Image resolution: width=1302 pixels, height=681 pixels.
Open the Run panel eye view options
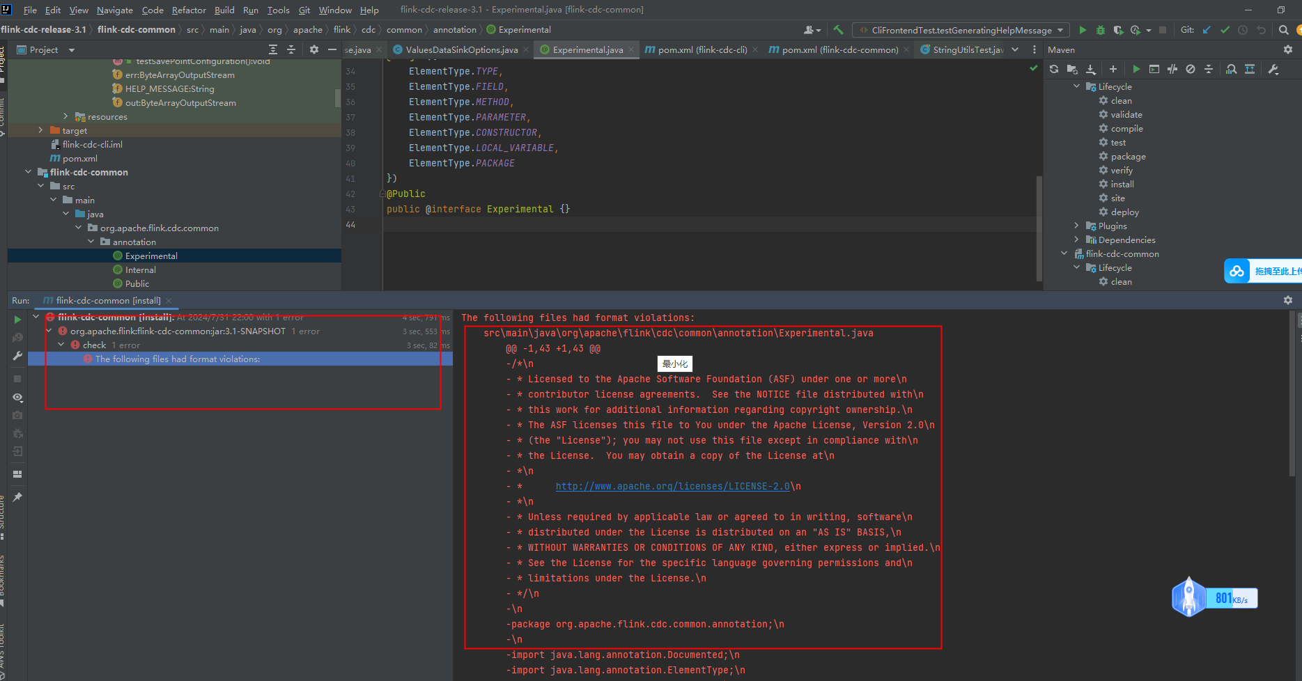(17, 398)
